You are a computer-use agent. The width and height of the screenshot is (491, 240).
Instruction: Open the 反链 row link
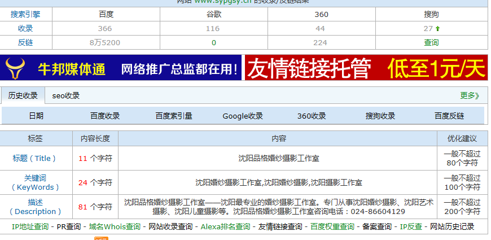tap(25, 42)
